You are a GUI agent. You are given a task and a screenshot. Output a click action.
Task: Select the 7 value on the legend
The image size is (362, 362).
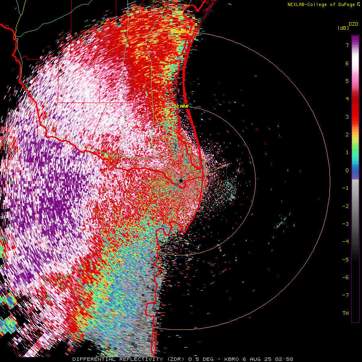click(347, 45)
